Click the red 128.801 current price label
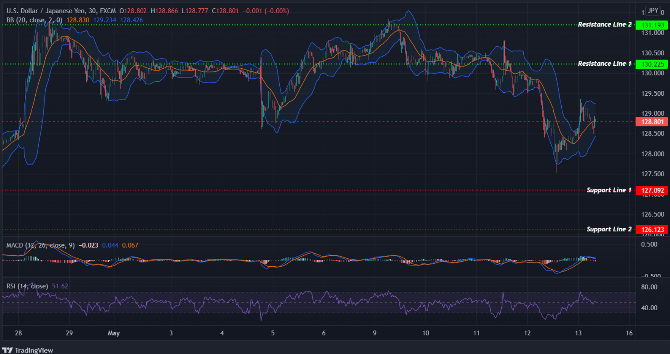The image size is (670, 354). (x=651, y=122)
